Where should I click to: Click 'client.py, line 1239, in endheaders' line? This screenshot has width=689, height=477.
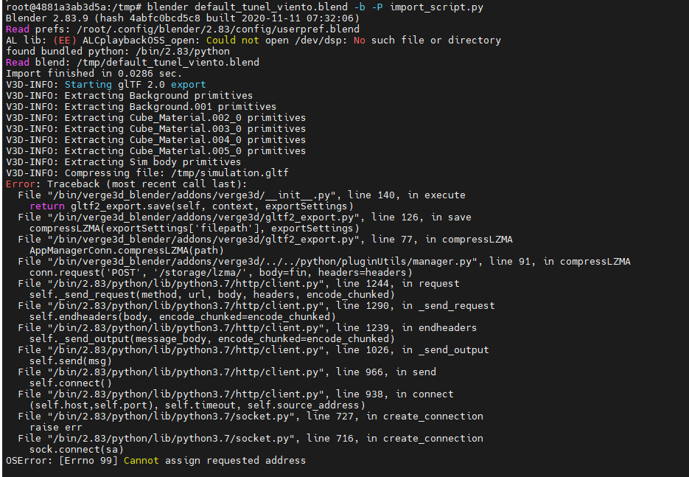click(x=248, y=327)
